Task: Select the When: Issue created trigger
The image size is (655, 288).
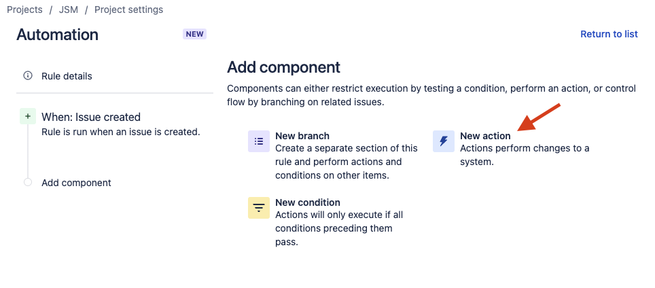Action: coord(91,117)
